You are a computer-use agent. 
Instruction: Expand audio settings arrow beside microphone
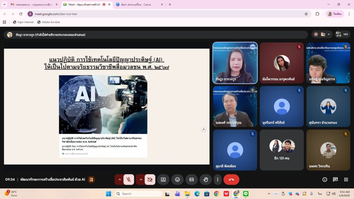click(120, 180)
